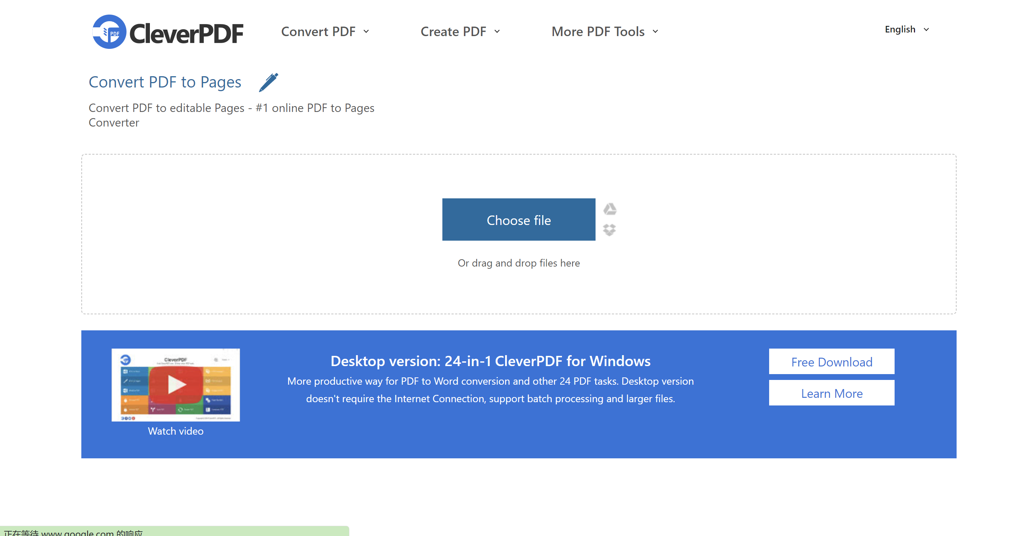Select the Google Drive upload icon
This screenshot has height=536, width=1035.
pyautogui.click(x=609, y=209)
